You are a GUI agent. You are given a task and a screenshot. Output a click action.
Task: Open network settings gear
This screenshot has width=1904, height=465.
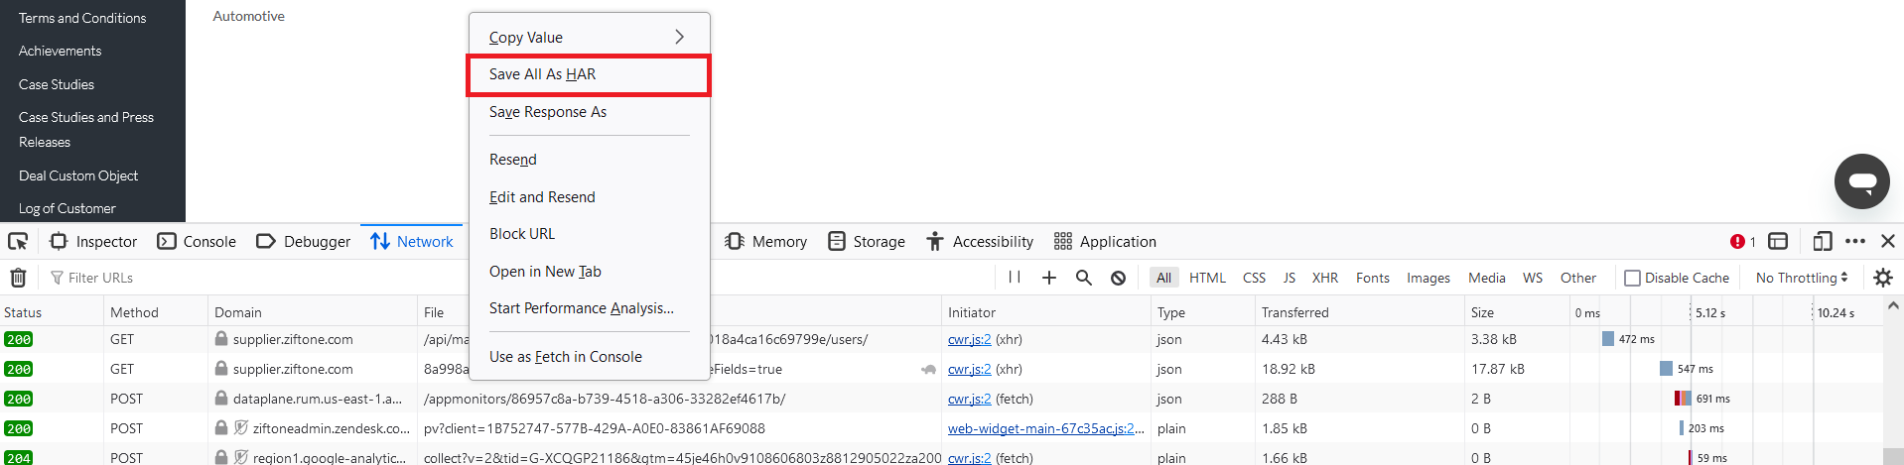coord(1882,278)
